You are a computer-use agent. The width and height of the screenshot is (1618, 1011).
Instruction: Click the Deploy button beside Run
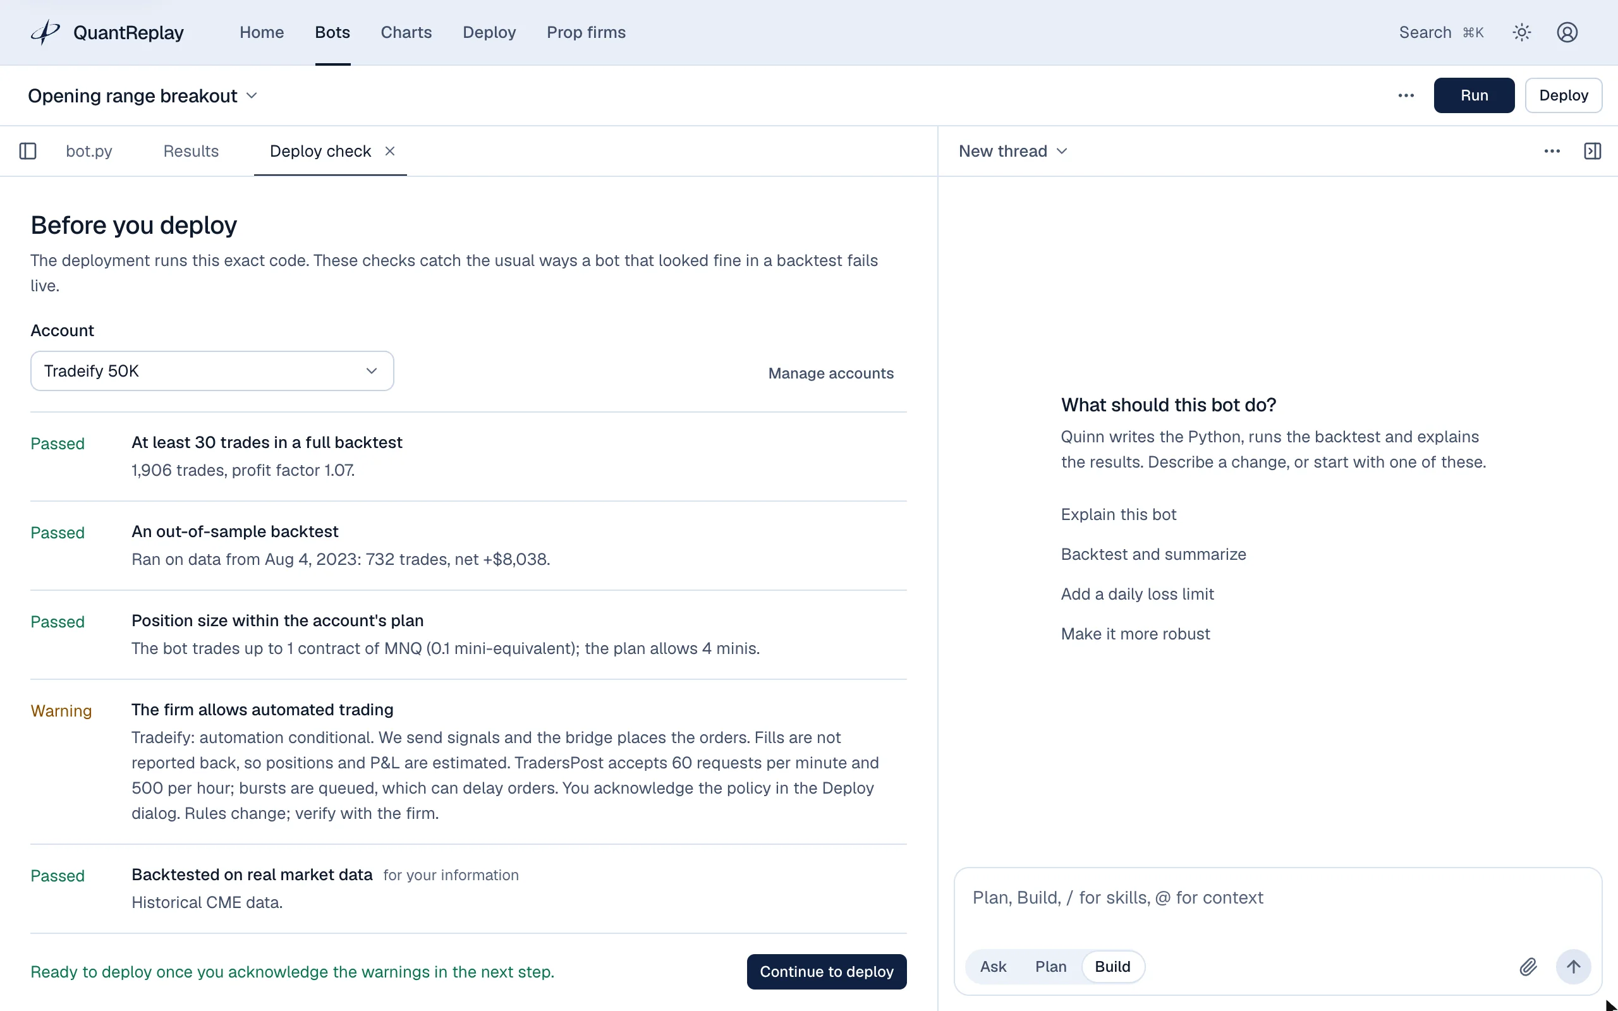(1563, 95)
